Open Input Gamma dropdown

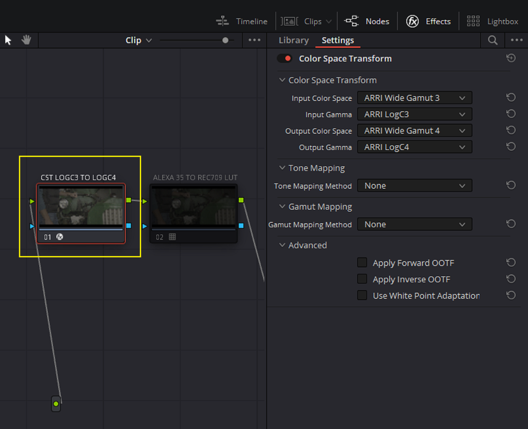[x=414, y=114]
